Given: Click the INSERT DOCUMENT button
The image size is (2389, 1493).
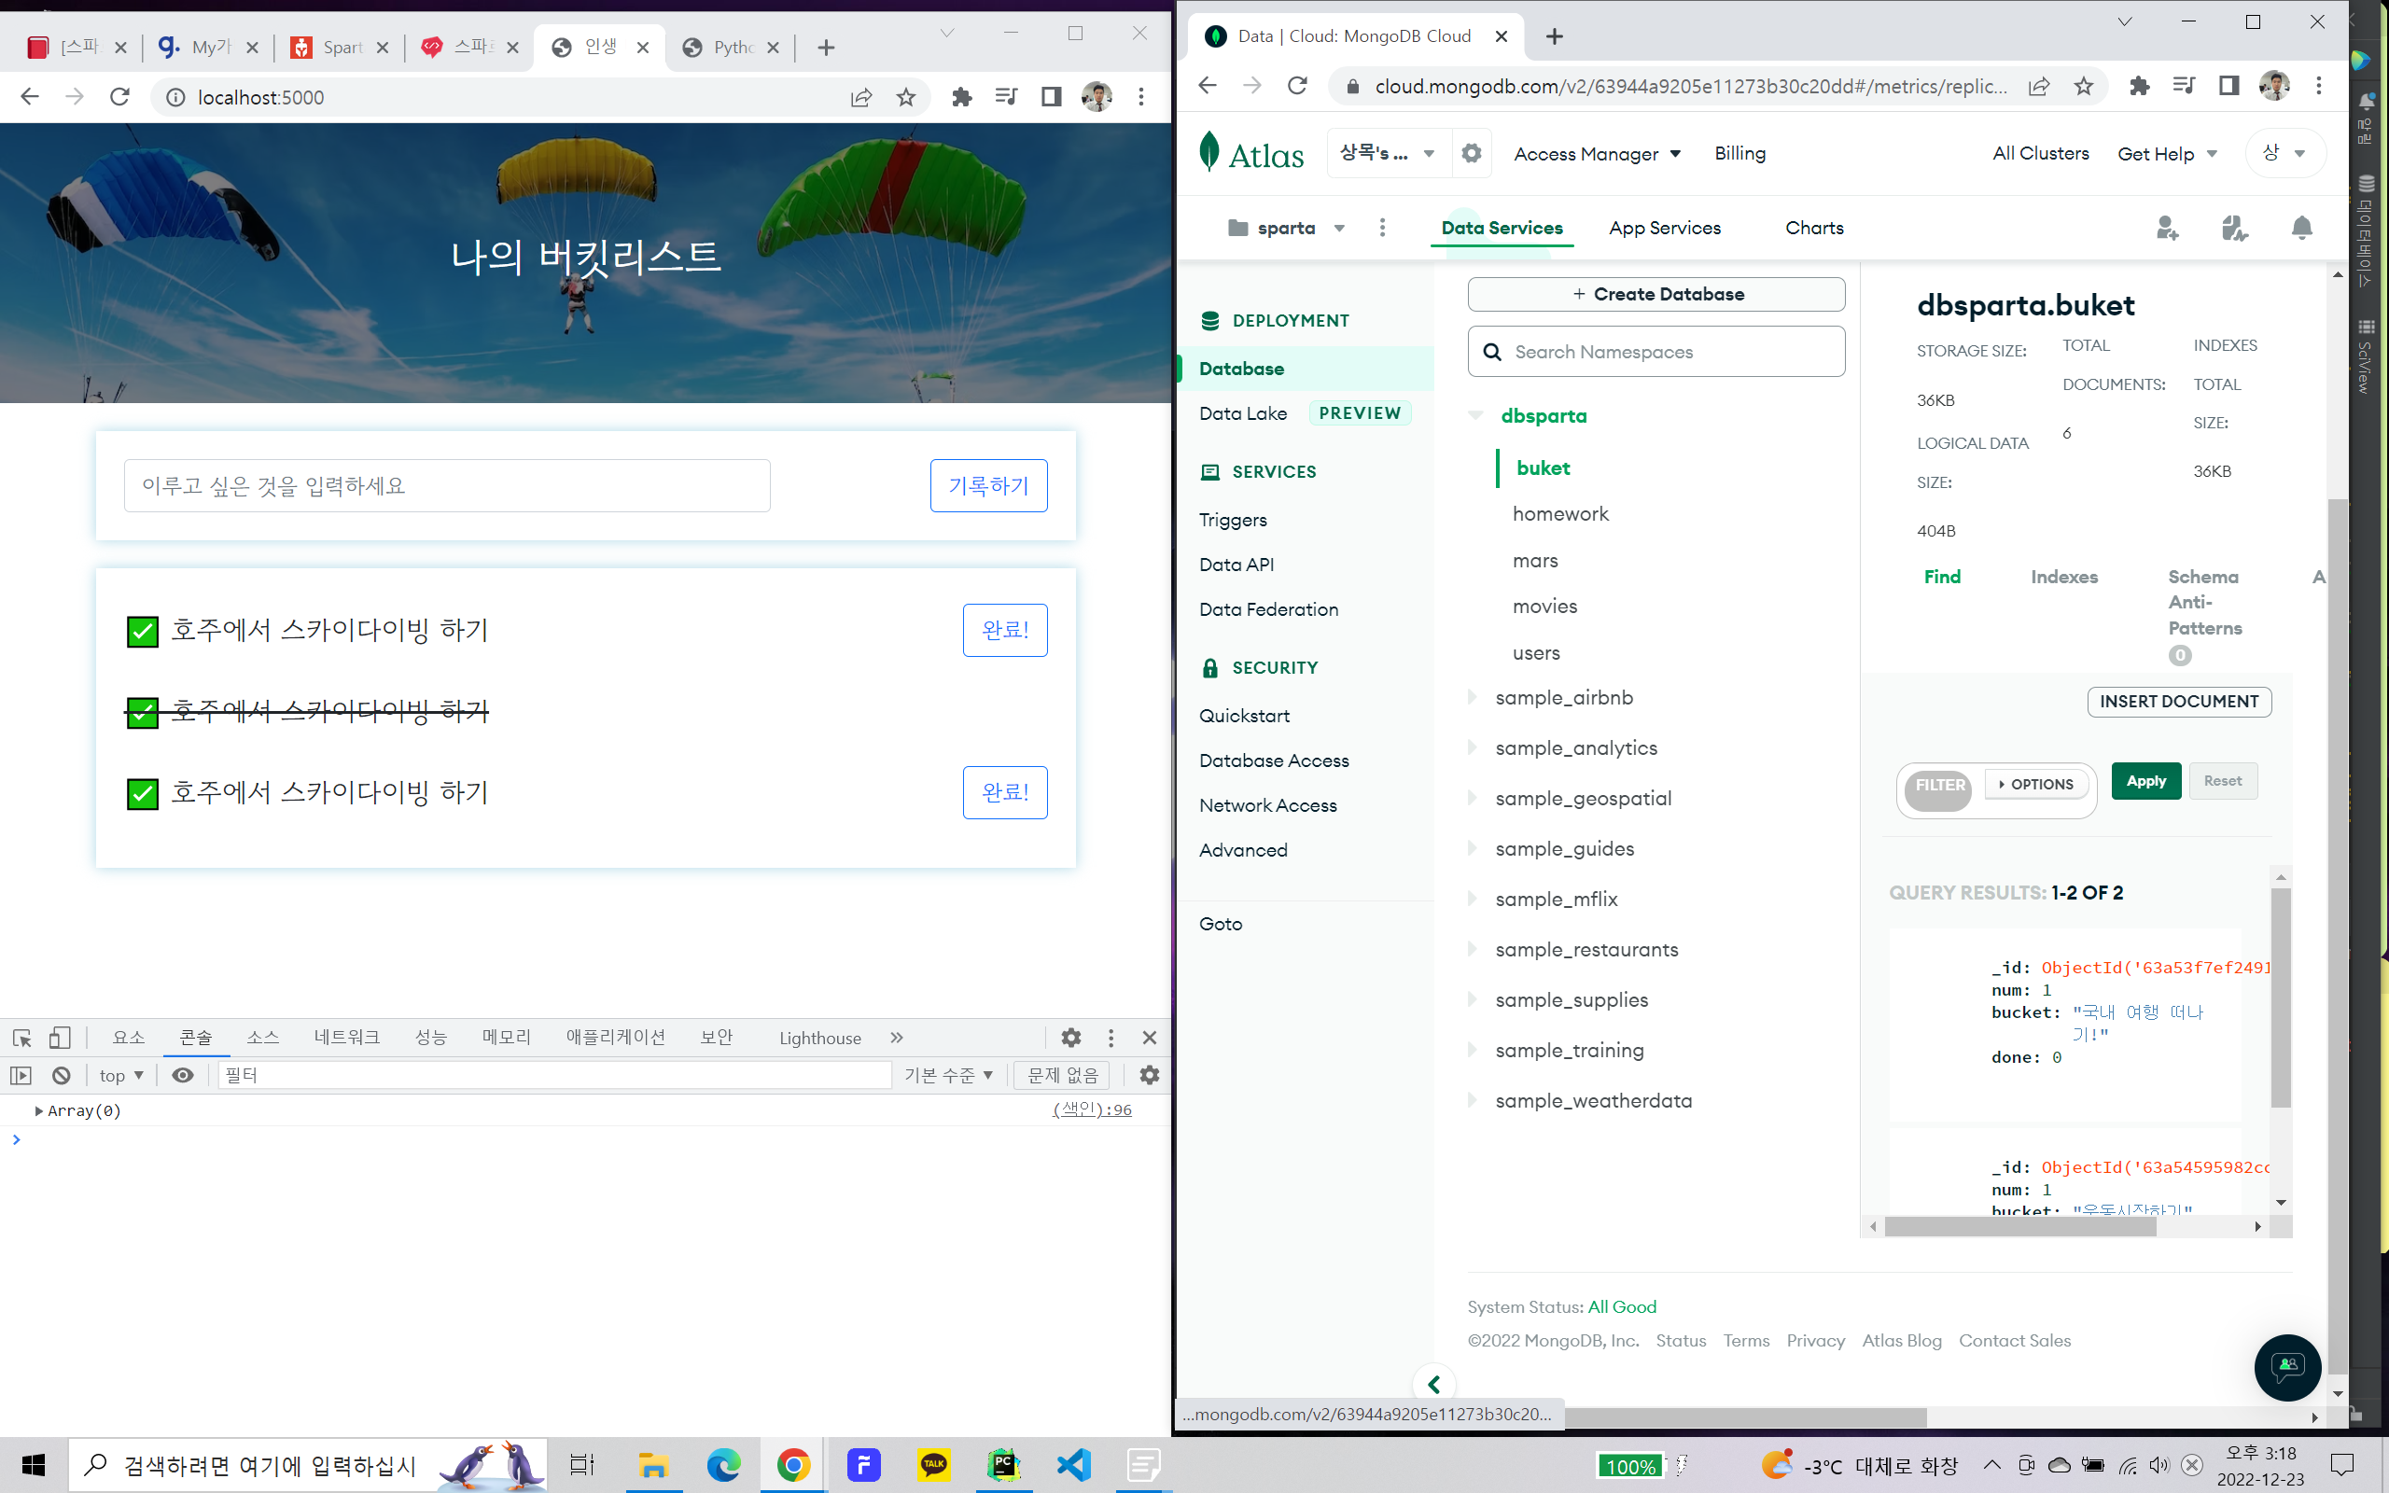Looking at the screenshot, I should [2179, 701].
